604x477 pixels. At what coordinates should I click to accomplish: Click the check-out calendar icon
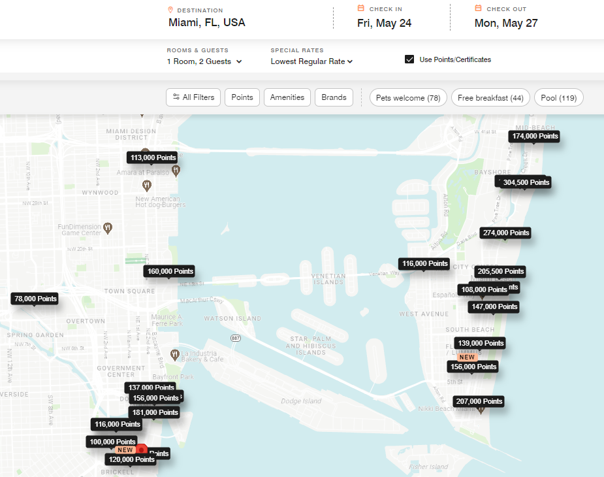(x=478, y=8)
